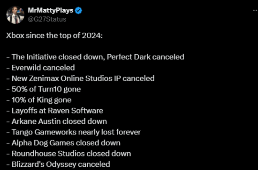This screenshot has width=258, height=170.
Task: Open the MrMattyPlays display name link
Action: coord(50,10)
